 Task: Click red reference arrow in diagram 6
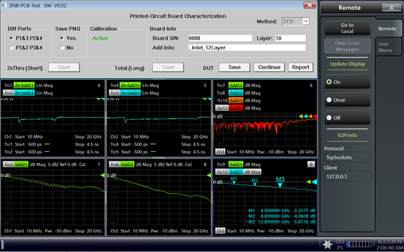coord(315,117)
